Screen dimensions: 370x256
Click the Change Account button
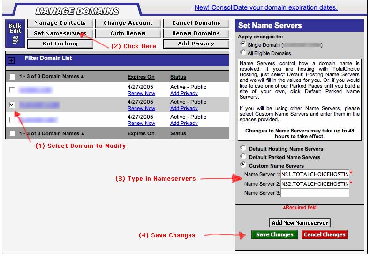[x=128, y=23]
